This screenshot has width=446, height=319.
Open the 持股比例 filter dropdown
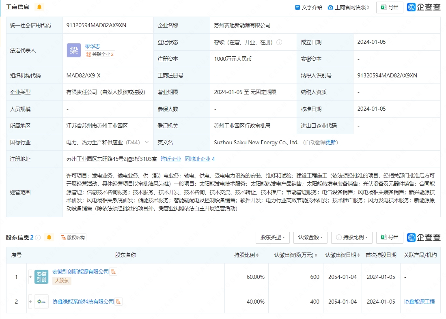coord(352,237)
